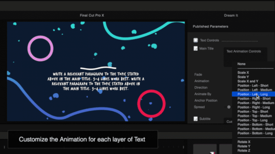The width and height of the screenshot is (275, 154).
Task: Choose Rotate X animation option
Action: pyautogui.click(x=244, y=142)
